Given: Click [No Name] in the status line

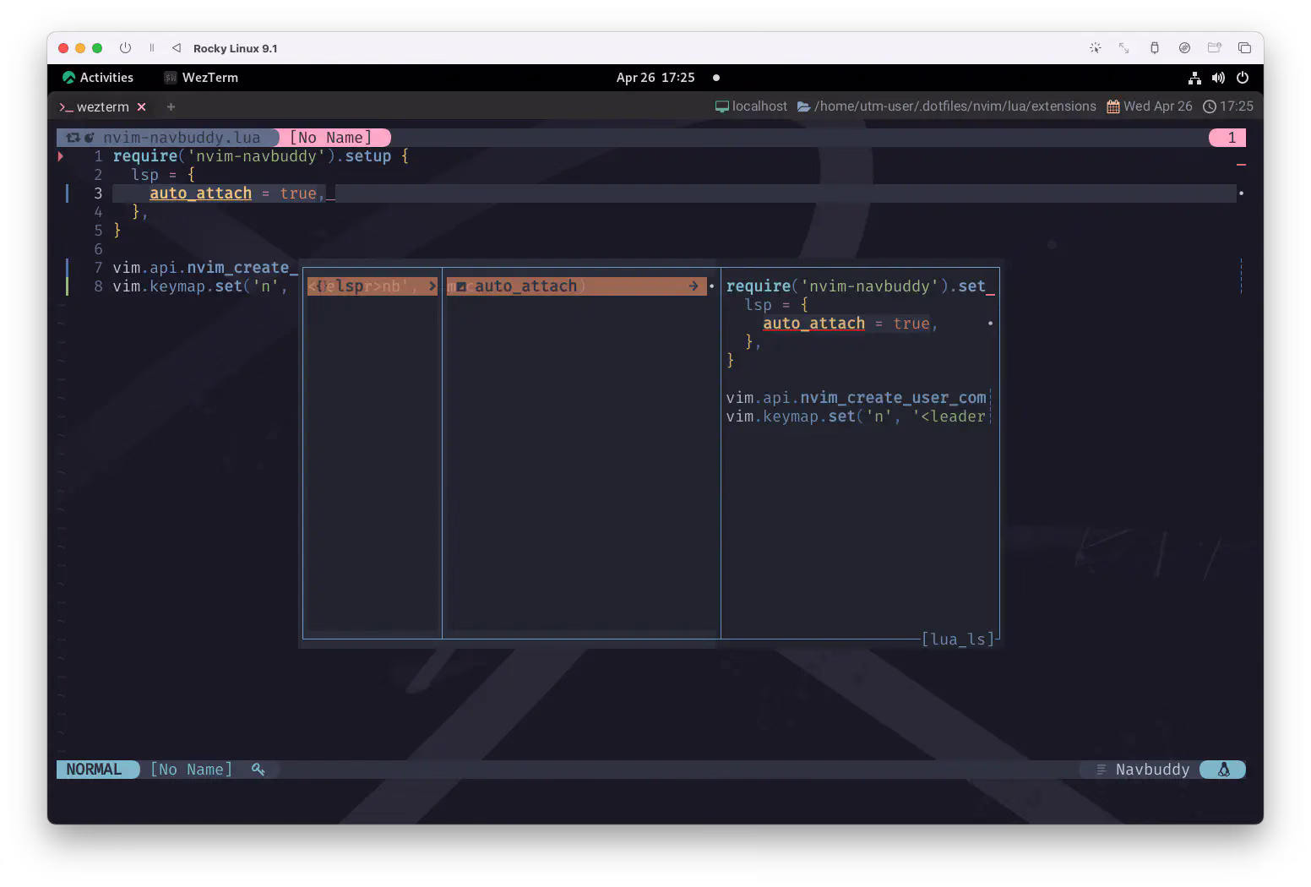Looking at the screenshot, I should (x=191, y=770).
